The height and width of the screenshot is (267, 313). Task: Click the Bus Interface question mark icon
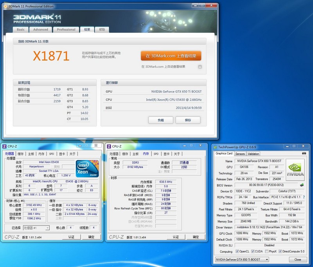(304, 197)
